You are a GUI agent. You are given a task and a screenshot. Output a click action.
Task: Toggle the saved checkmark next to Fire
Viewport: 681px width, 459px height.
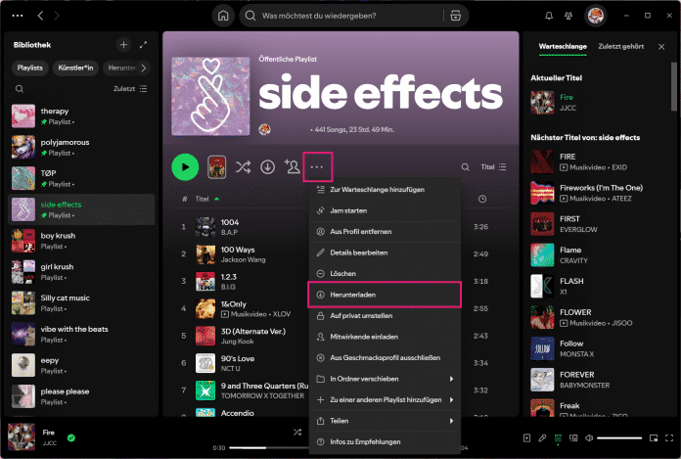(71, 437)
